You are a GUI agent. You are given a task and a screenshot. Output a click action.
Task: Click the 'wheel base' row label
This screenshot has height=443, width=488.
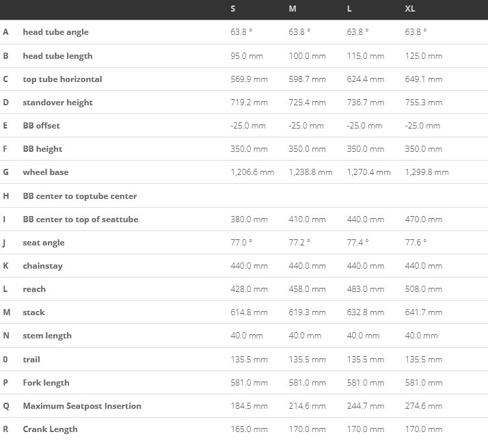point(45,172)
